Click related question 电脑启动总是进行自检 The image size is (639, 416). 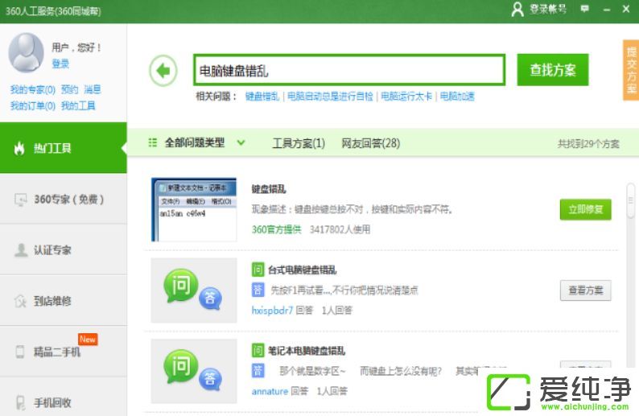tap(330, 97)
